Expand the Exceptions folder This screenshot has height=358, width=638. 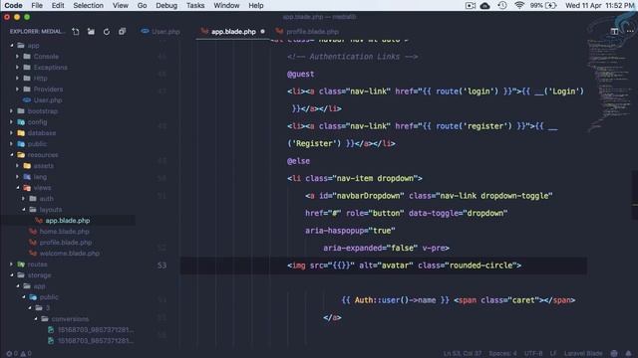pos(18,68)
